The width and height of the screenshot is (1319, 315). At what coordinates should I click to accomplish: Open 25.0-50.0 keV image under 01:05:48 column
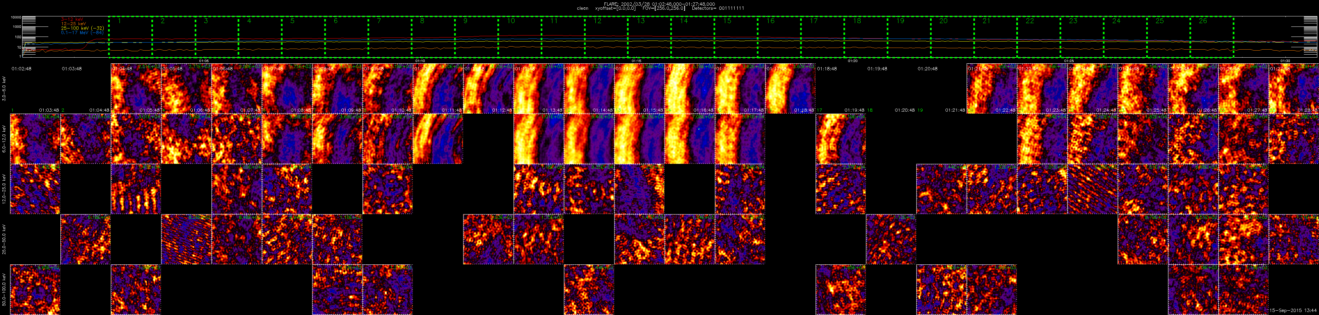tap(186, 239)
